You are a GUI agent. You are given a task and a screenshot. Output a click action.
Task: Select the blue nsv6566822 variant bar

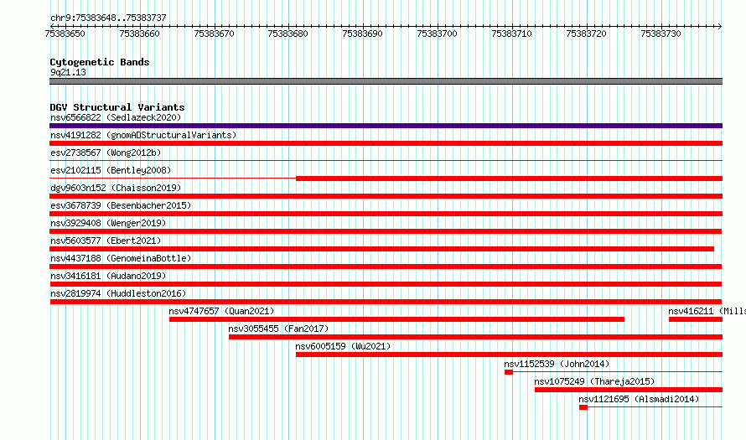386,126
